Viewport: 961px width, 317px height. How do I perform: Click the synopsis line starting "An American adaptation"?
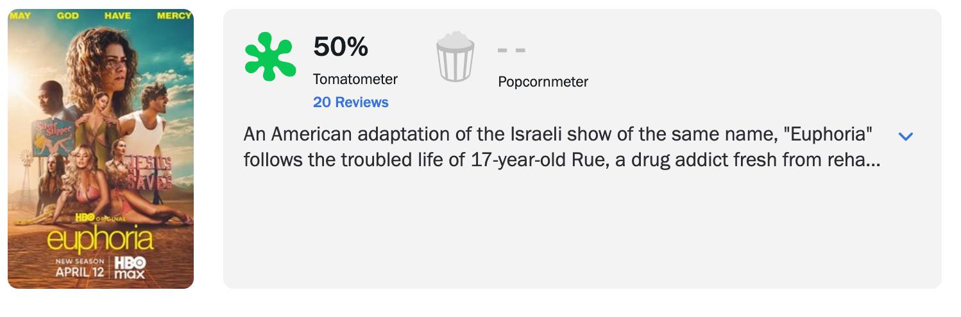tap(558, 135)
